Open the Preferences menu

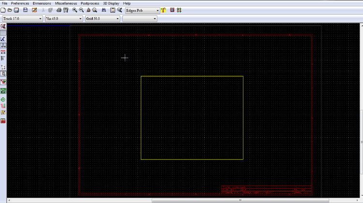[20, 3]
